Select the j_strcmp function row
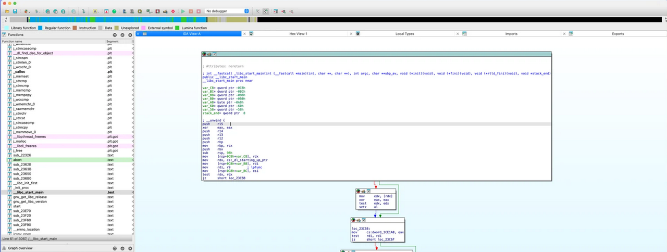Viewport: 667px width, 252px height. [67, 81]
